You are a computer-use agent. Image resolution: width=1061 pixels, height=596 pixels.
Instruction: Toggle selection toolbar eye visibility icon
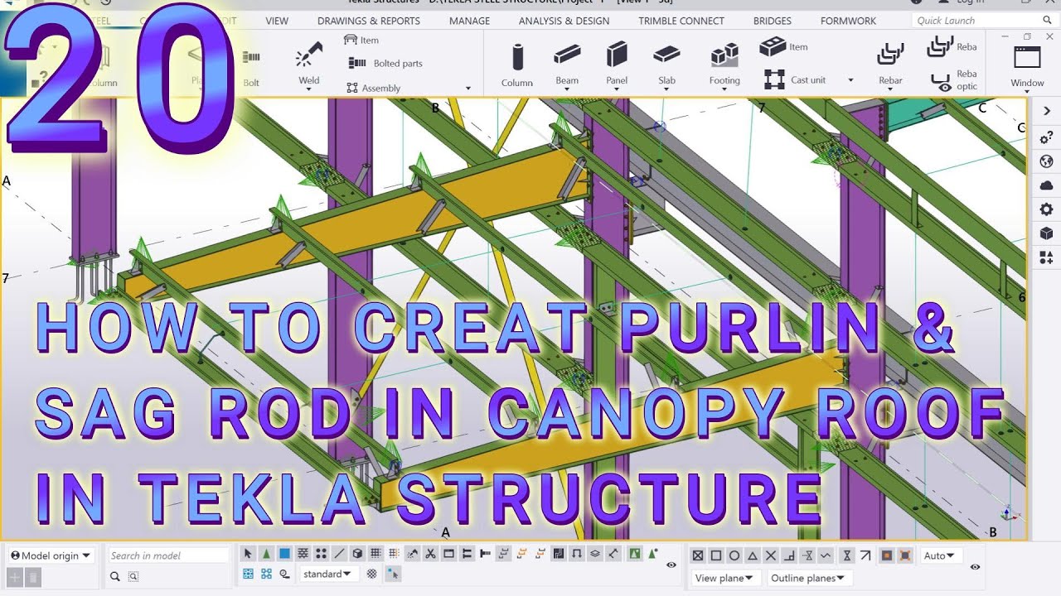click(x=671, y=565)
